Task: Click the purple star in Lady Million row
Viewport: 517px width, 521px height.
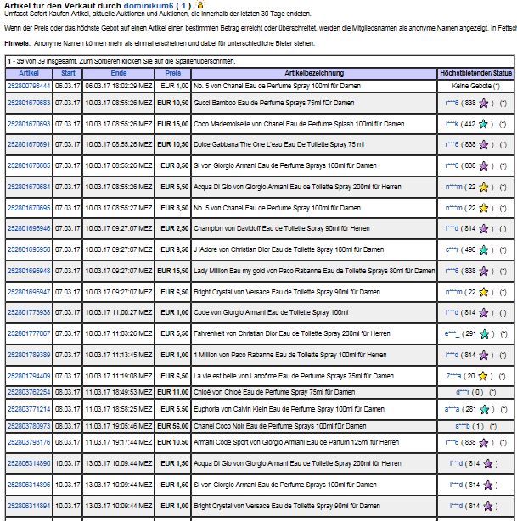Action: (x=484, y=272)
